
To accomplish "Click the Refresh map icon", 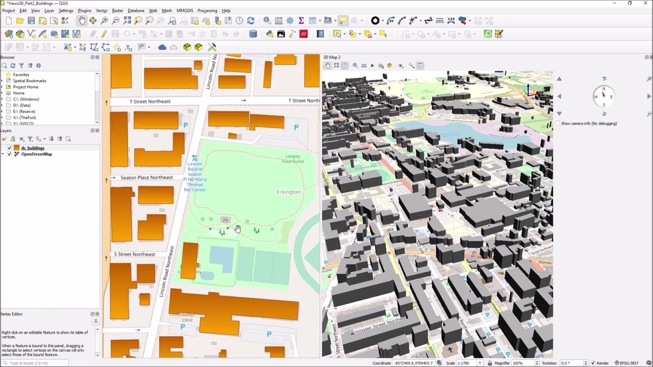I will point(250,20).
